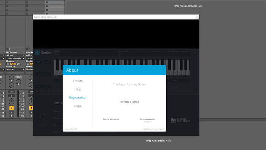Toggle track 3 activator button
This screenshot has width=266, height=150.
[x=12, y=108]
